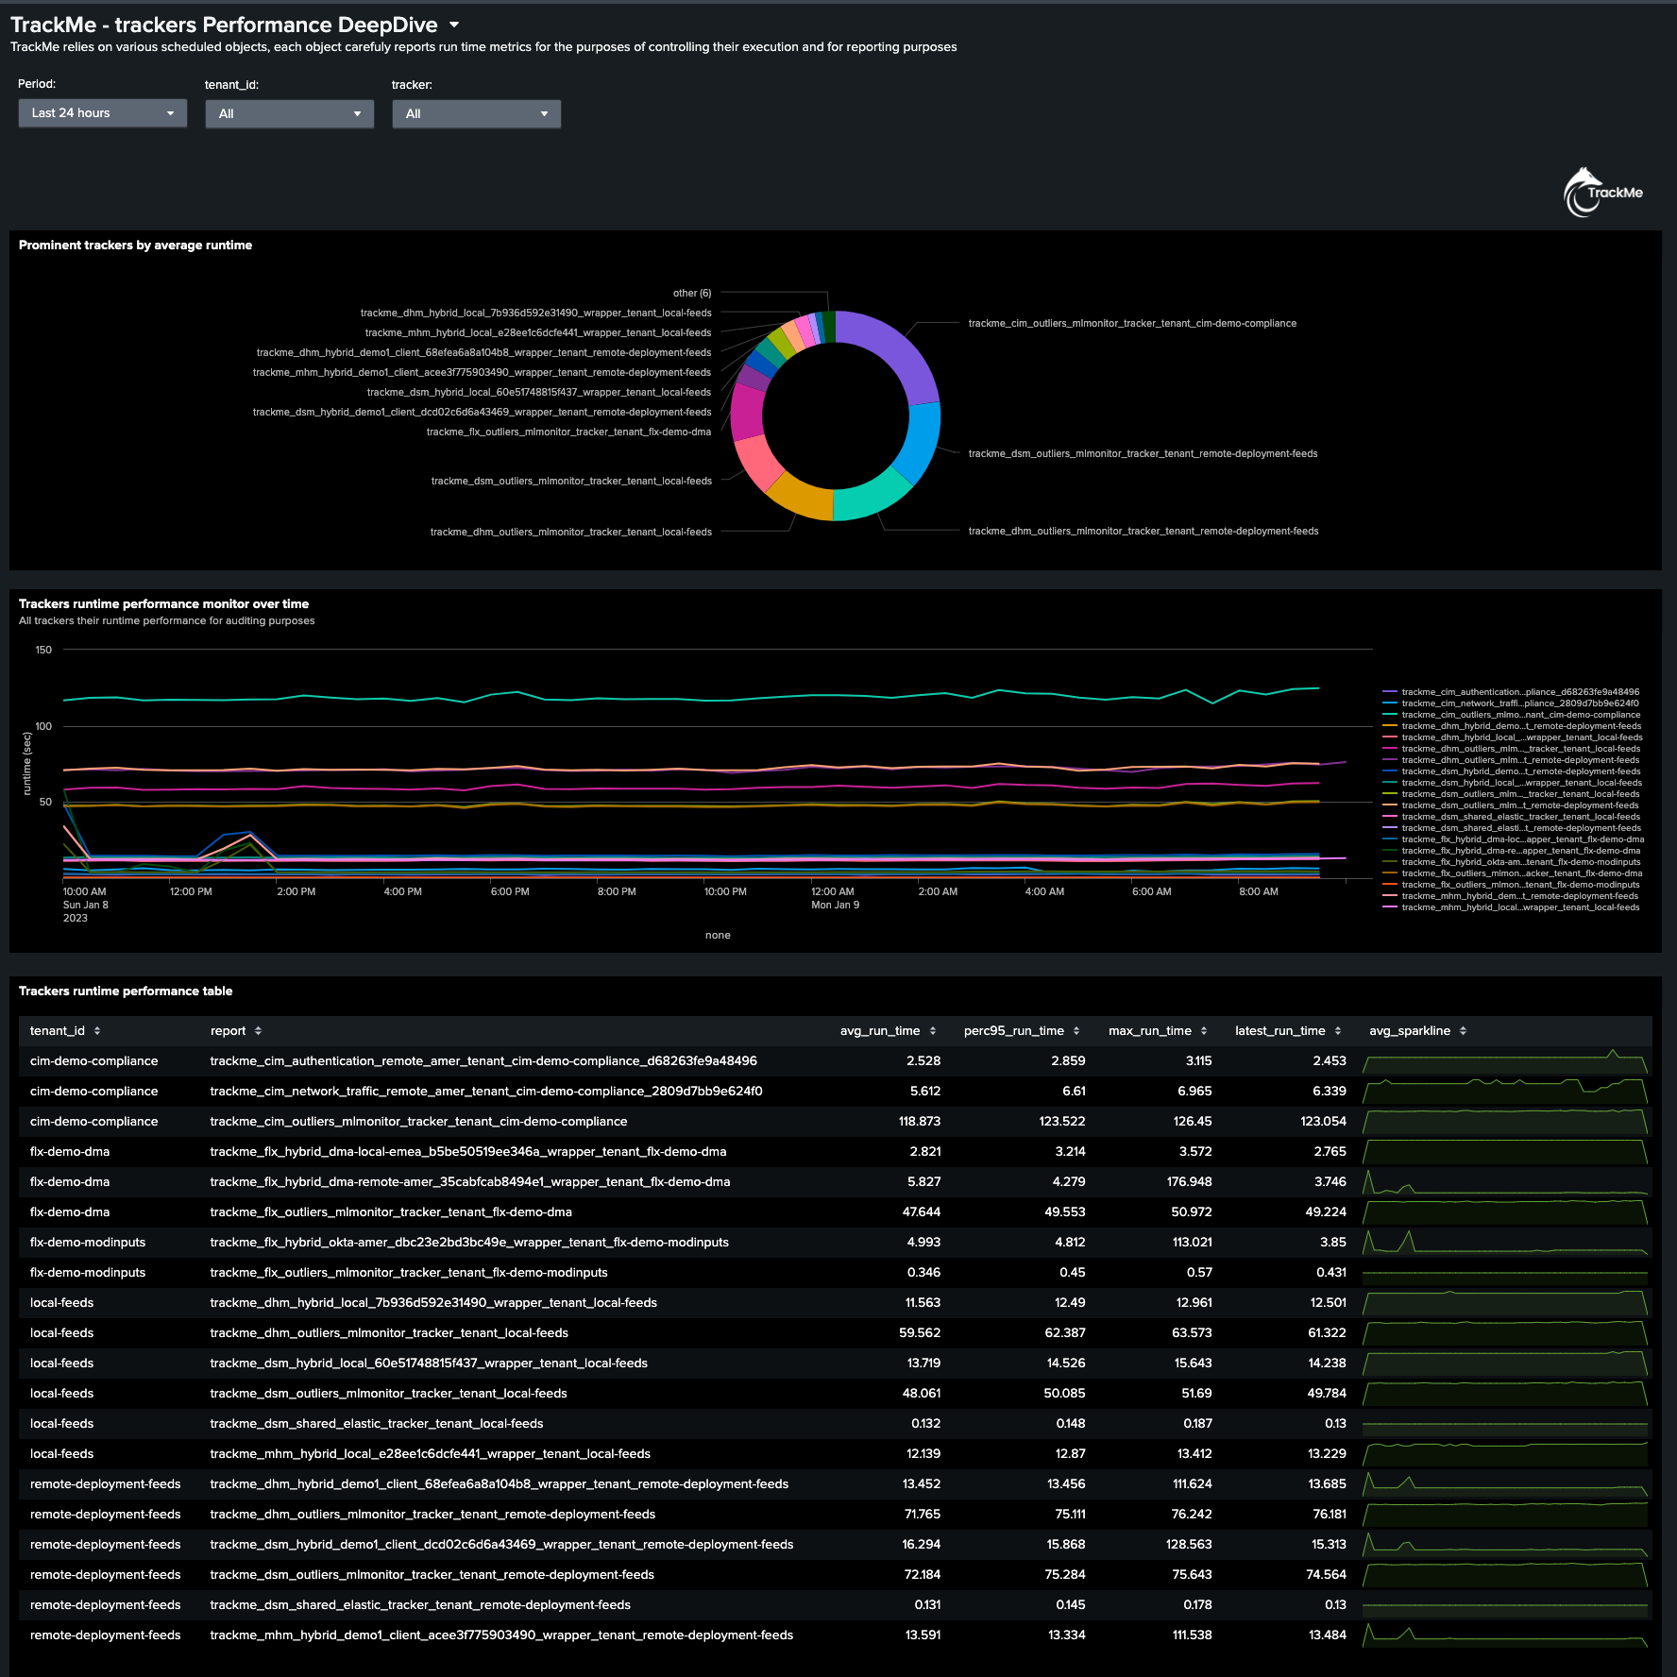This screenshot has width=1677, height=1677.
Task: Click tenant cell in trackme_cim_network_traffic row
Action: pyautogui.click(x=94, y=1092)
